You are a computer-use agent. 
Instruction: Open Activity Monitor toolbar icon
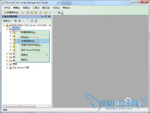[59, 12]
